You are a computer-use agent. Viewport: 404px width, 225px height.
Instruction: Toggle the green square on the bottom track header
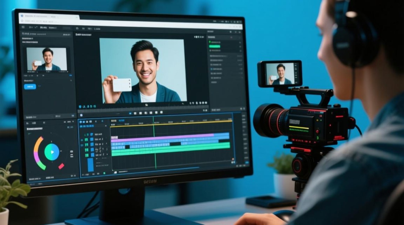pos(87,155)
